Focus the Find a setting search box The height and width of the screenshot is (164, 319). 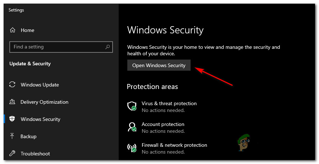click(x=61, y=47)
